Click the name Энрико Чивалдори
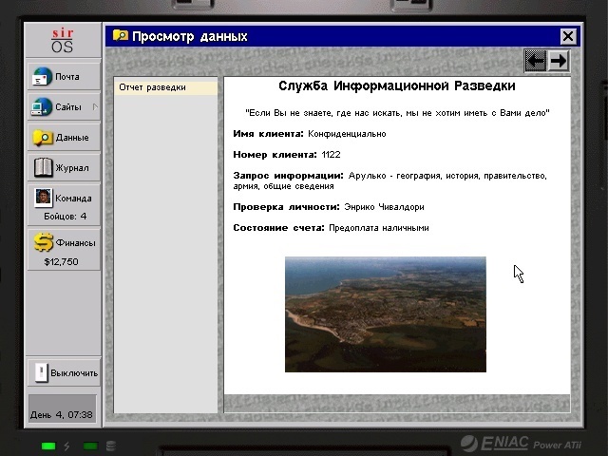Viewport: 608px width, 456px height. click(384, 207)
